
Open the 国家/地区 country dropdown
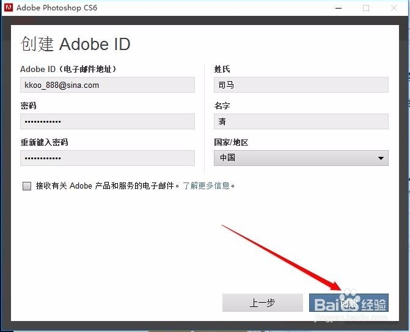301,158
